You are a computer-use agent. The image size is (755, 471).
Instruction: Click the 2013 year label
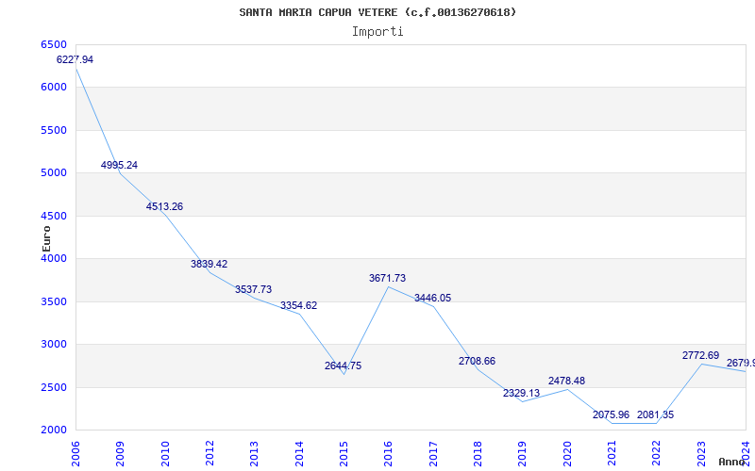tap(254, 454)
